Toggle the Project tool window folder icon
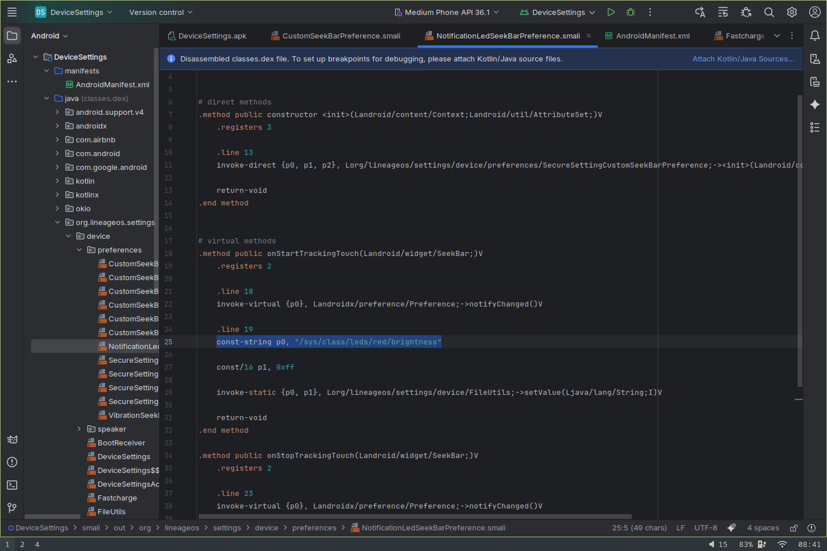 [12, 36]
